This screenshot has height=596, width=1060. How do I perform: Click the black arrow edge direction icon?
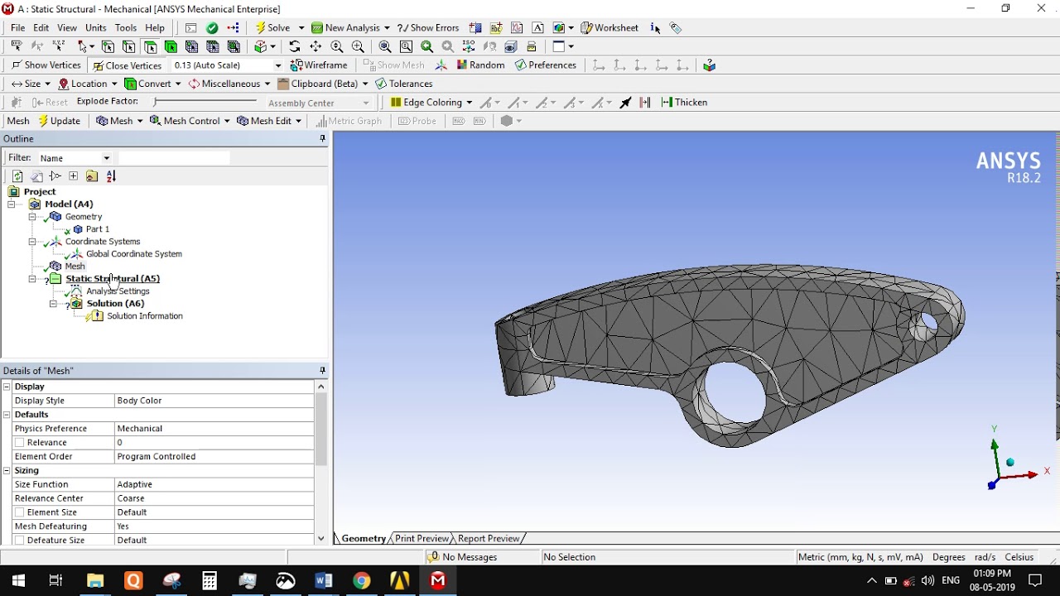pos(625,102)
